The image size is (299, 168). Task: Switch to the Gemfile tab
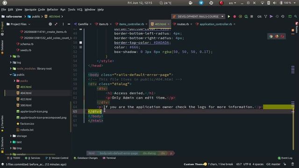[83, 24]
